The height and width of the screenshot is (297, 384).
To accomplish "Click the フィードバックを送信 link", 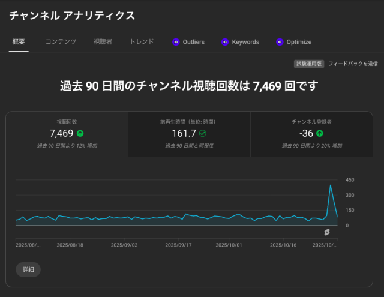I will point(353,64).
